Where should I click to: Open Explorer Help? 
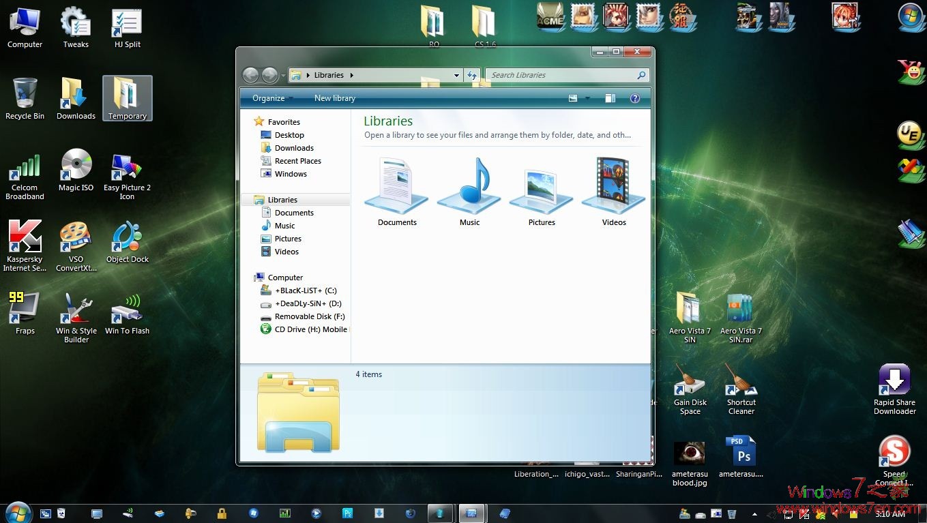(x=634, y=98)
